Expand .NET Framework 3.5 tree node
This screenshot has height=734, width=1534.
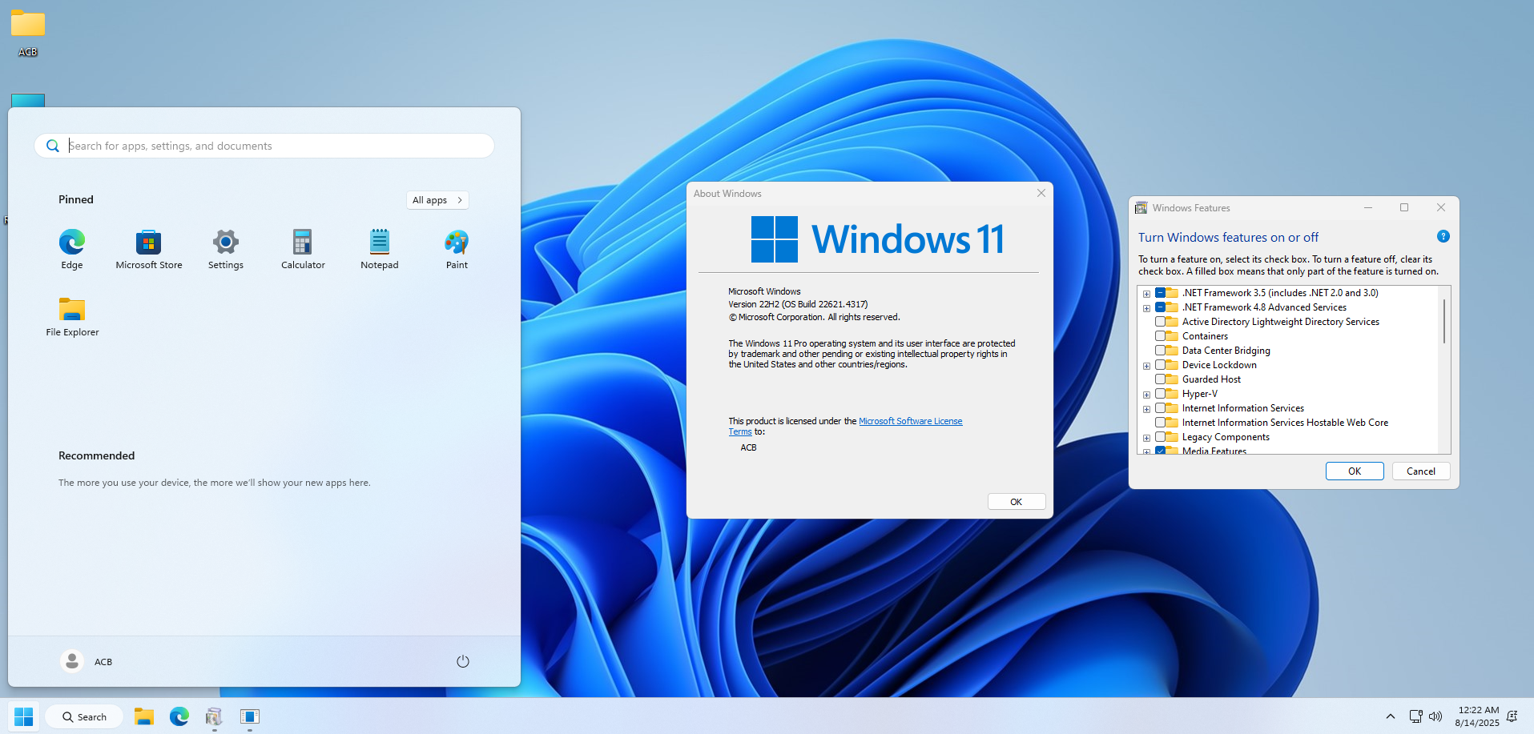click(x=1146, y=294)
